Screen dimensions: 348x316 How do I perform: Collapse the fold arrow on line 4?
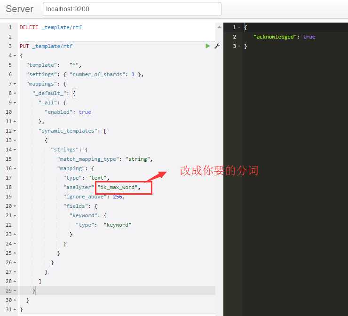(15, 55)
